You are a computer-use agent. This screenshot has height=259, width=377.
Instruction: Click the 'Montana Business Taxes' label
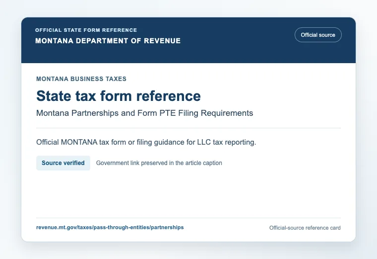click(x=81, y=79)
